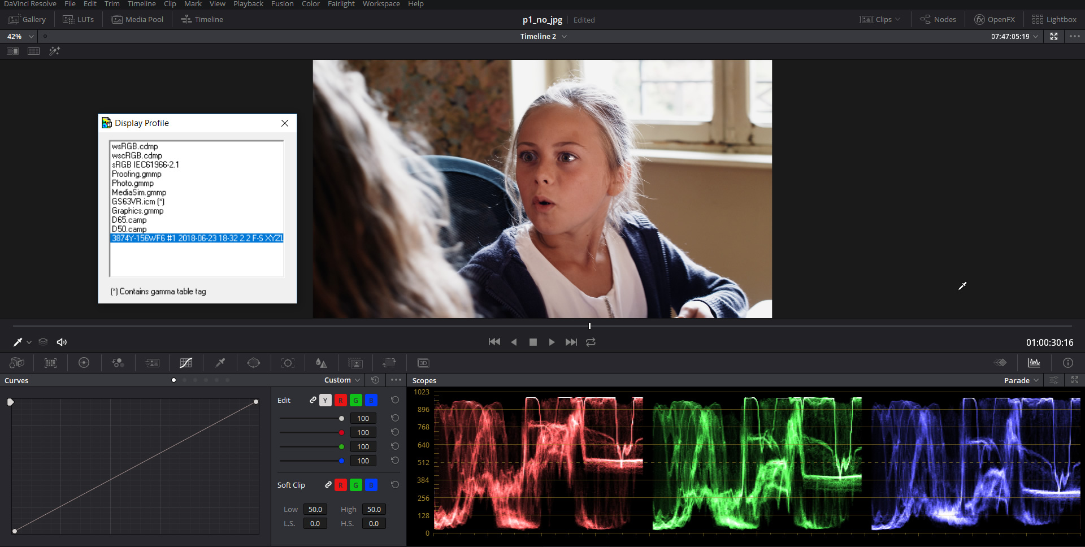Image resolution: width=1085 pixels, height=547 pixels.
Task: Open the Timeline menu in menu bar
Action: coord(141,4)
